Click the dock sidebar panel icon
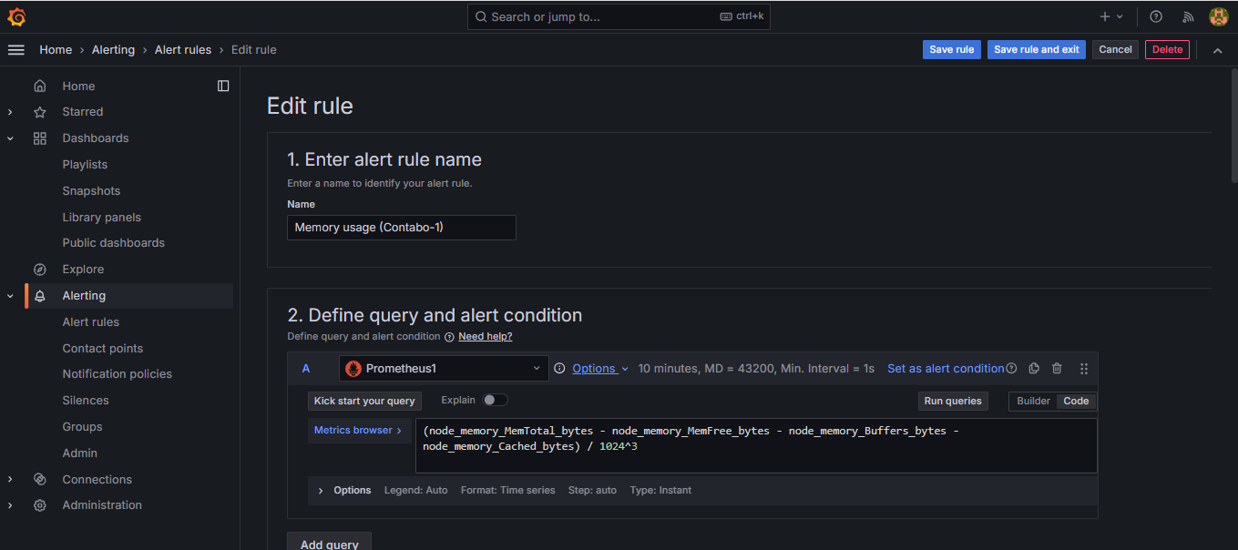Image resolution: width=1238 pixels, height=550 pixels. (x=223, y=86)
